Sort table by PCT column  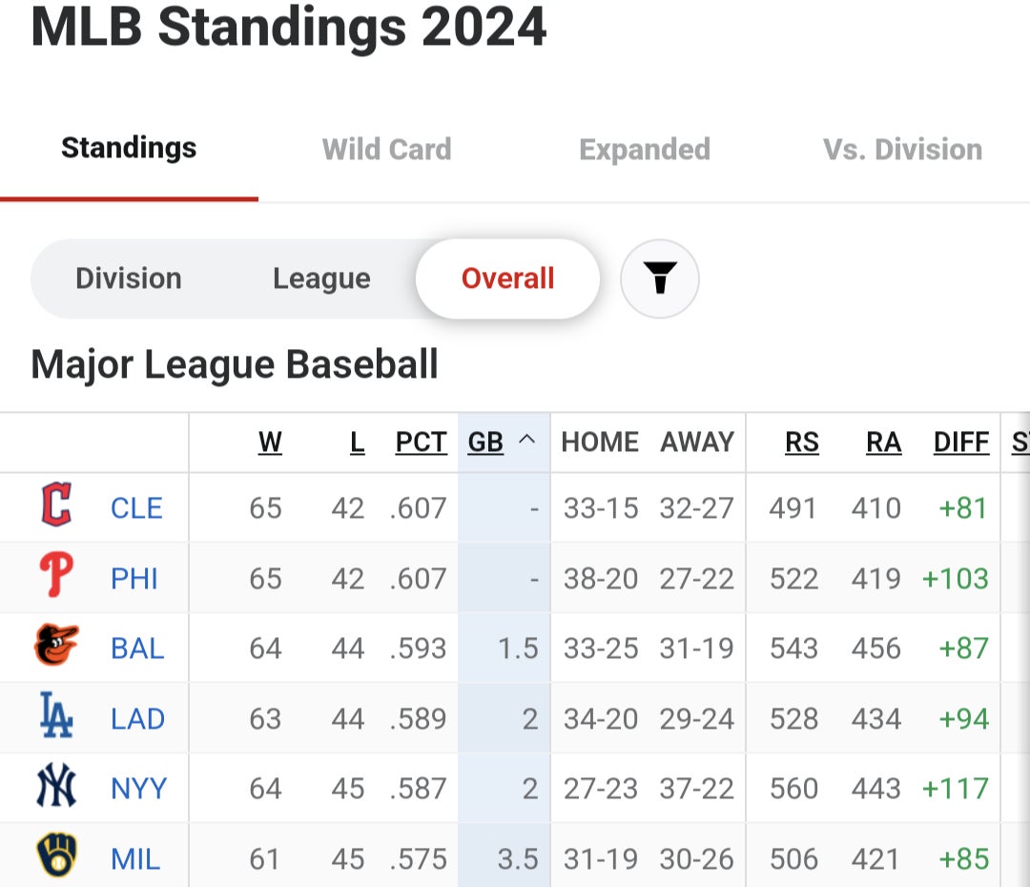click(422, 443)
